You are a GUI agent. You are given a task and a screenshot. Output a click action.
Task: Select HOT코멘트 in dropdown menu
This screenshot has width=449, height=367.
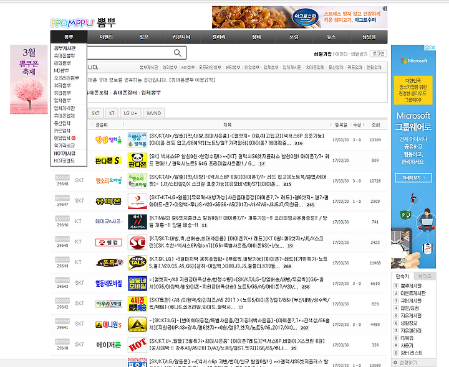[x=64, y=160]
